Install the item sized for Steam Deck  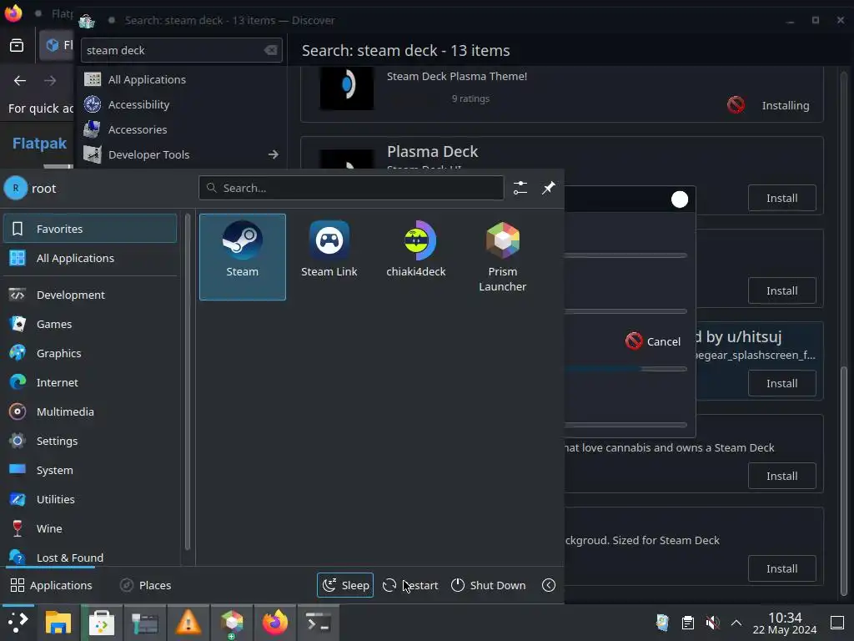click(781, 568)
